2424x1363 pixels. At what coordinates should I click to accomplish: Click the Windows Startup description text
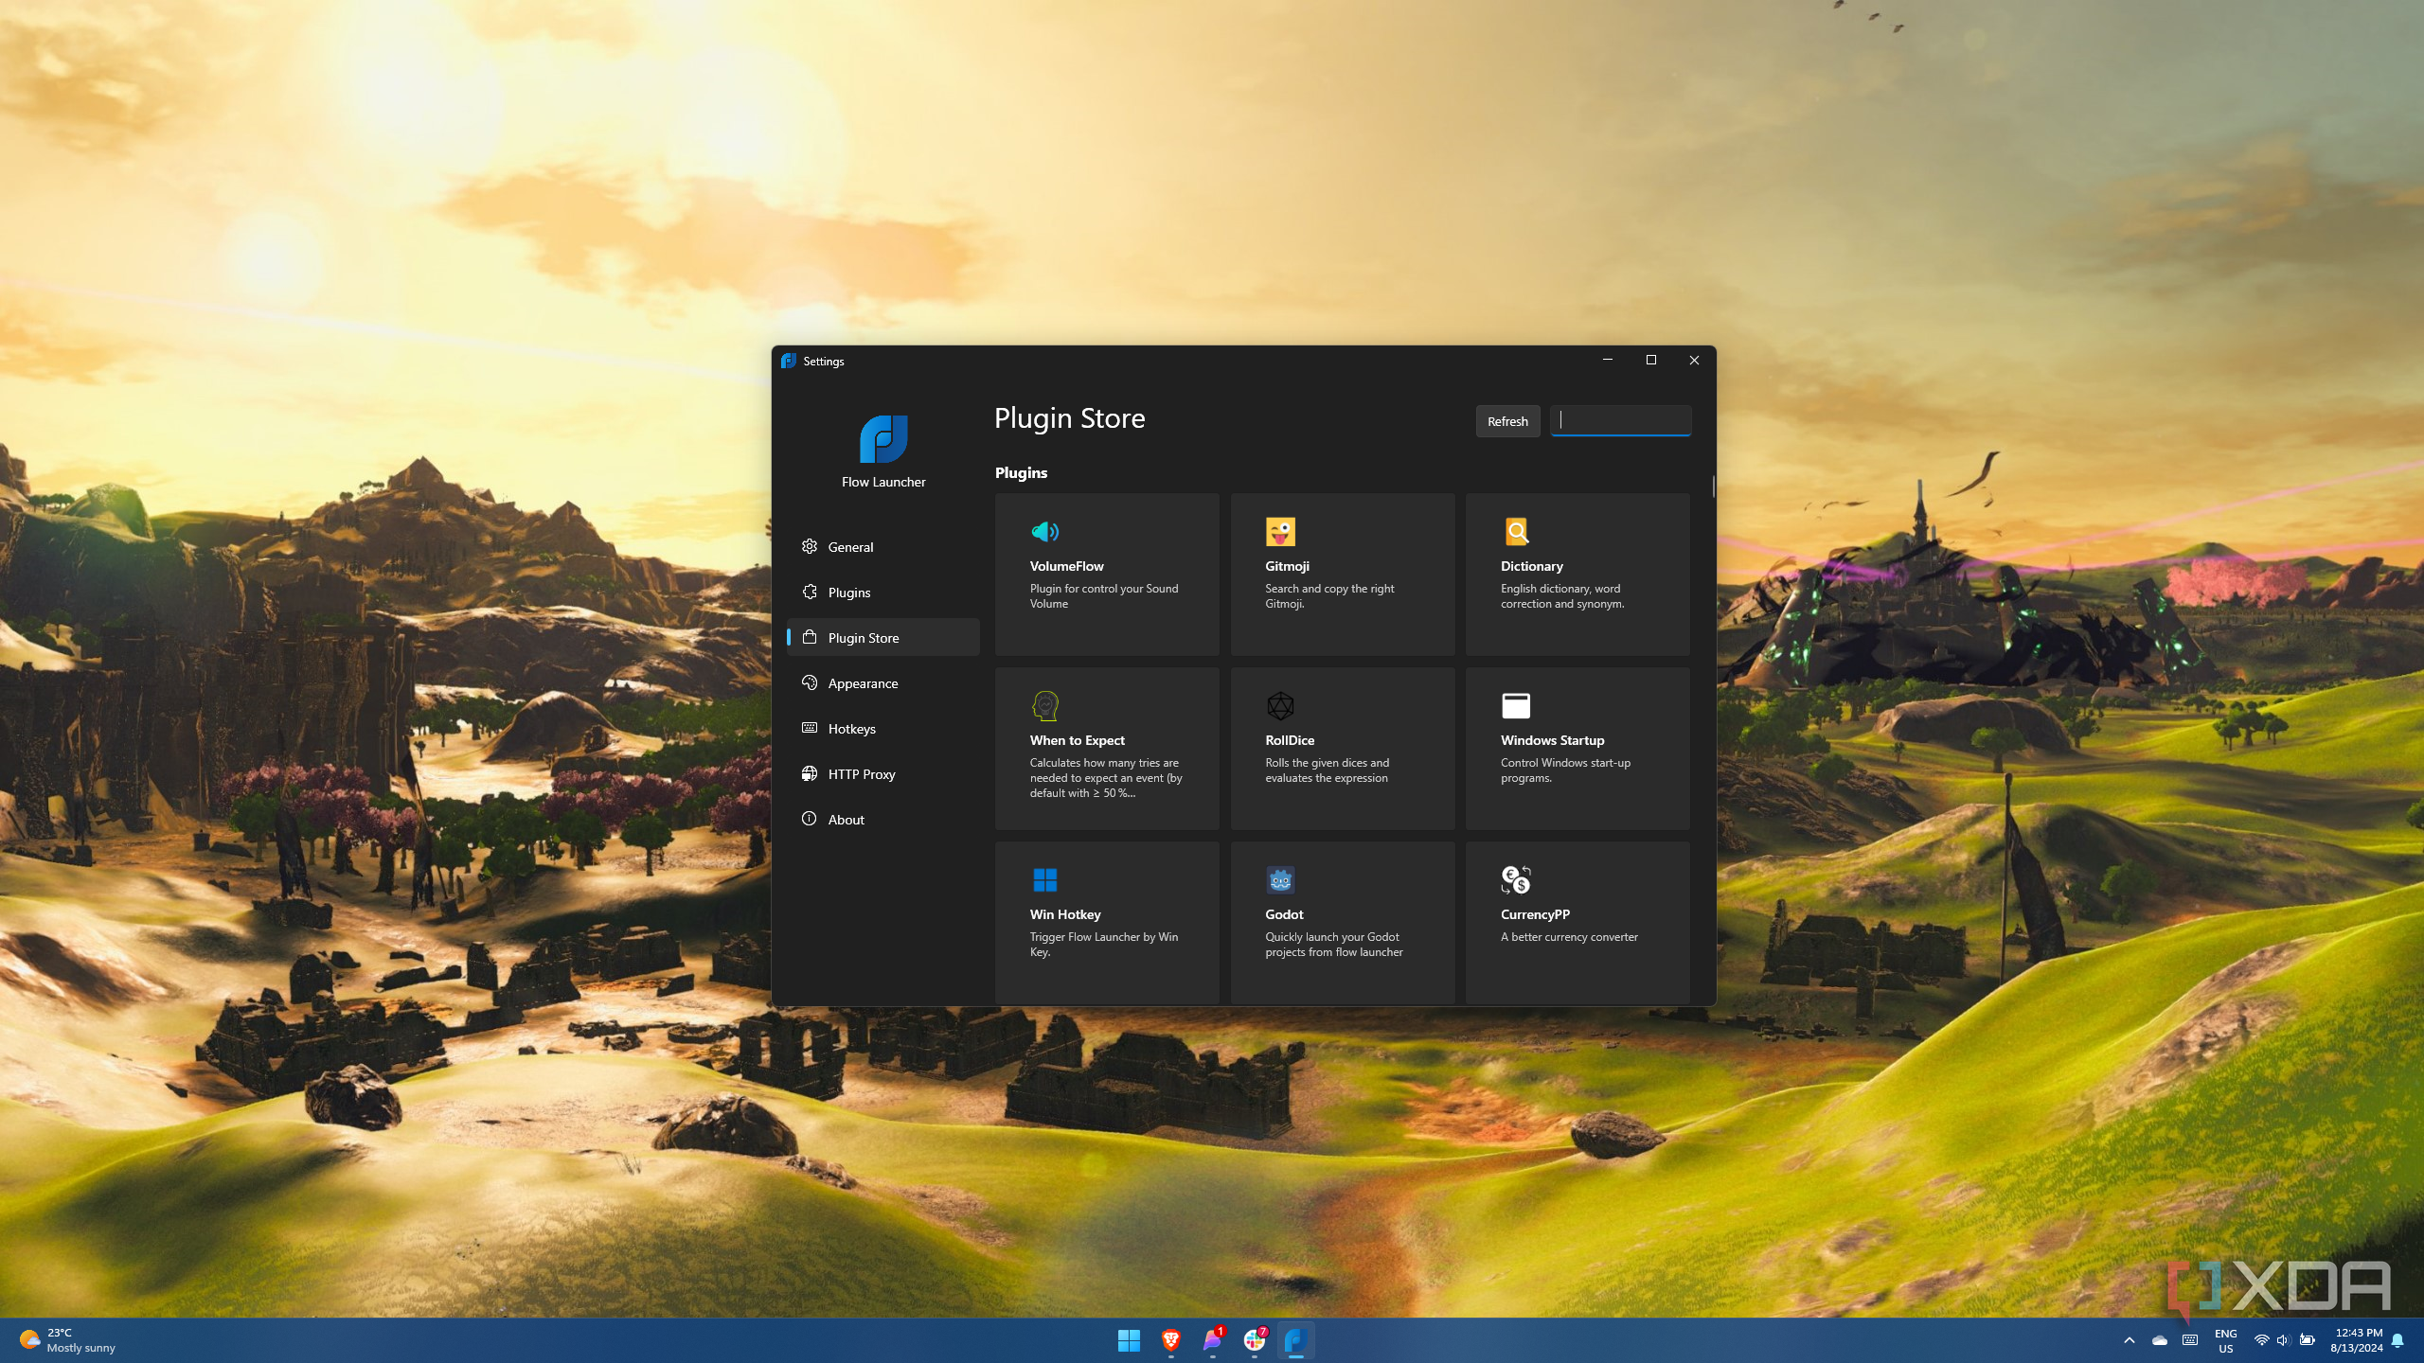click(1565, 770)
